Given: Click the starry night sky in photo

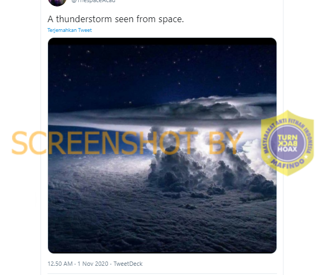Looking at the screenshot, I should click(x=162, y=72).
